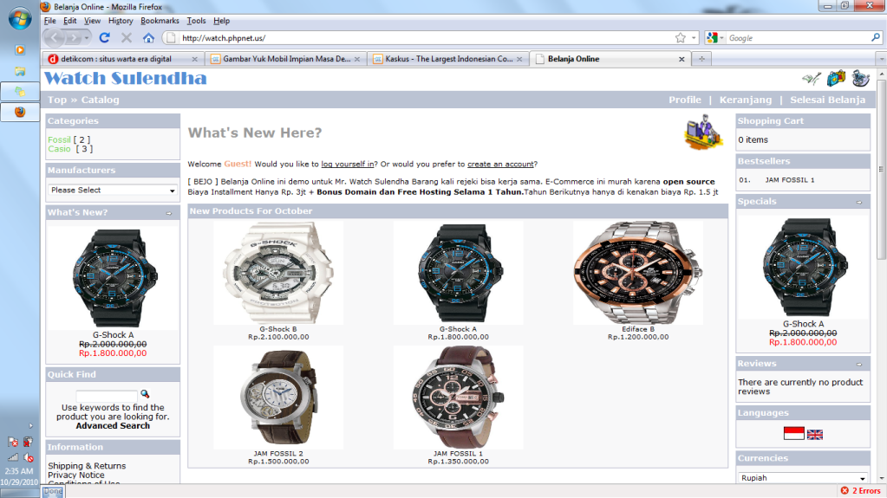Click the Watch Sulendha site logo
The height and width of the screenshot is (498, 887).
(x=126, y=79)
